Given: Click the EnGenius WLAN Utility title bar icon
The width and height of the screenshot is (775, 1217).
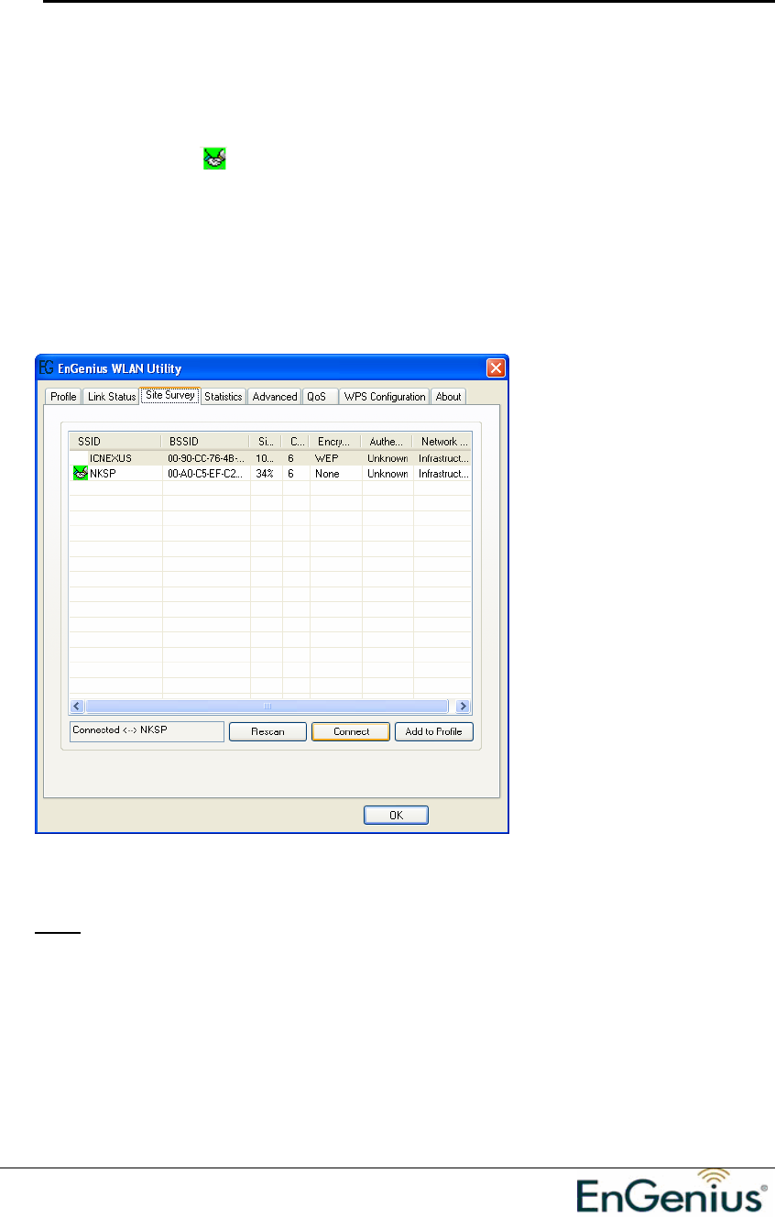Looking at the screenshot, I should [46, 368].
